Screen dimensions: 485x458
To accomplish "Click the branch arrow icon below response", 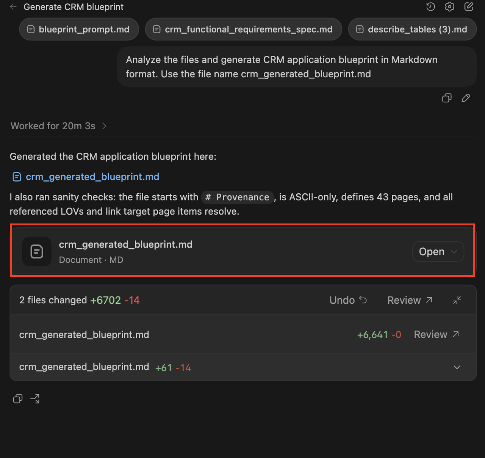I will click(x=35, y=398).
